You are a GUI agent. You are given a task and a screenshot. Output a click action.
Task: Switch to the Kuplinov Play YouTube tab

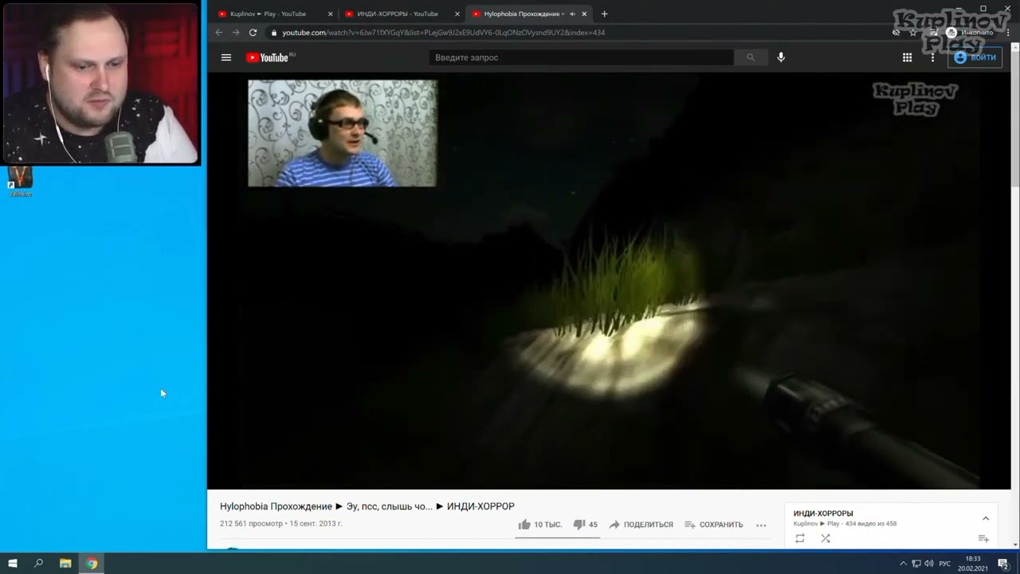click(x=275, y=14)
